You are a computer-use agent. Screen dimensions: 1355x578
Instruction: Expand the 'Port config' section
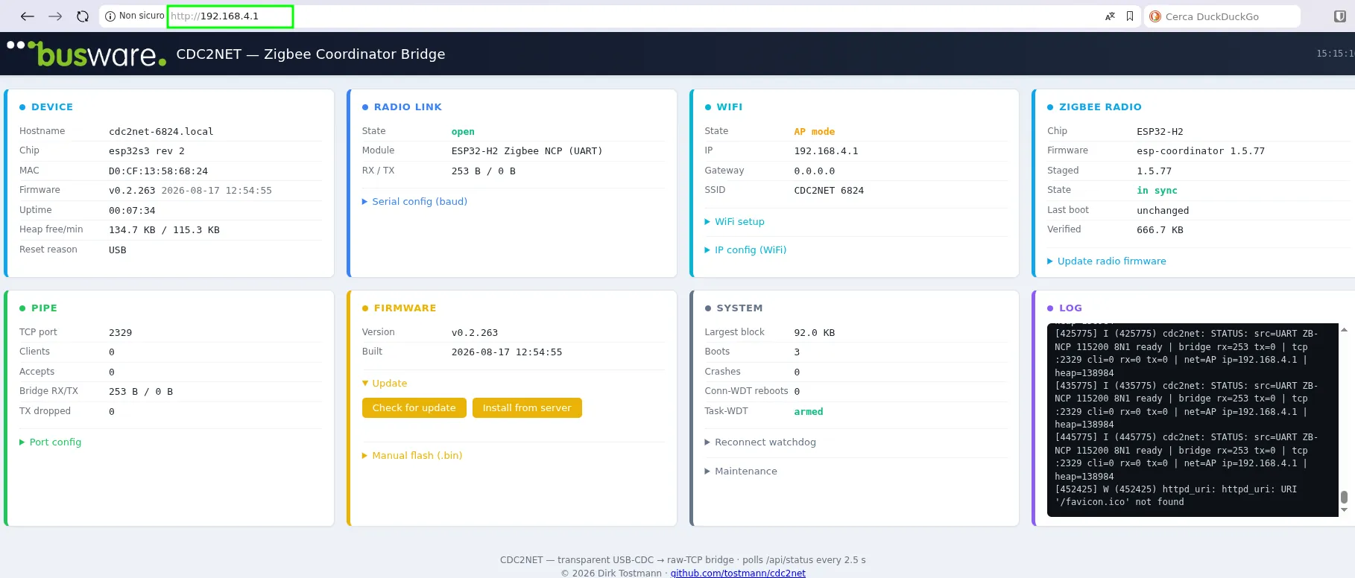coord(50,442)
